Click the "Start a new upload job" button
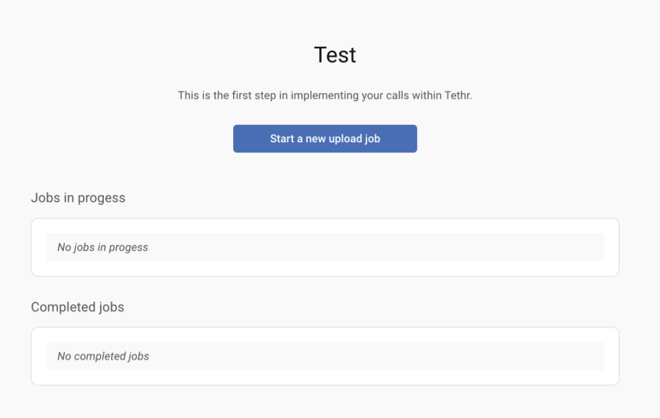 (x=325, y=138)
